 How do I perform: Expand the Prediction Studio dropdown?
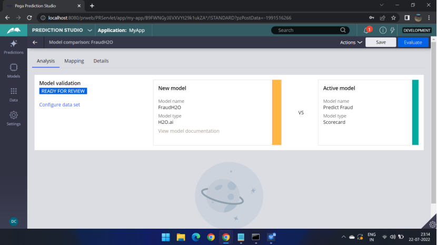click(x=90, y=30)
